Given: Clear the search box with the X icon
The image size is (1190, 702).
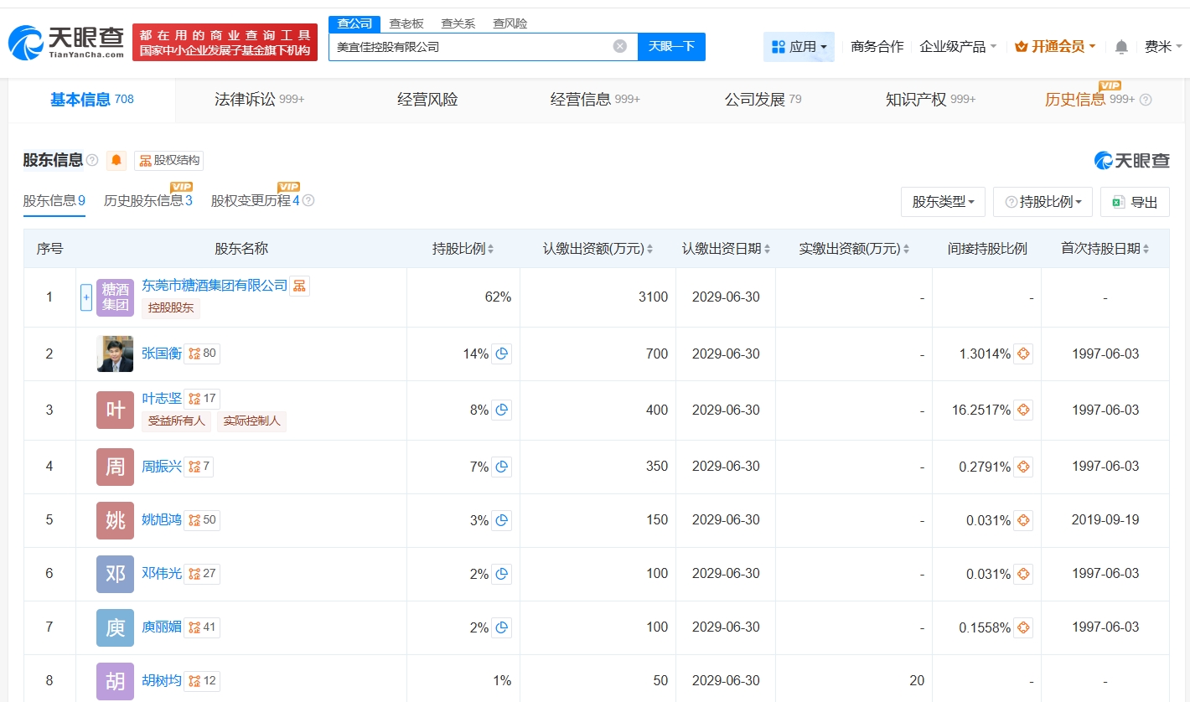Looking at the screenshot, I should click(x=619, y=47).
